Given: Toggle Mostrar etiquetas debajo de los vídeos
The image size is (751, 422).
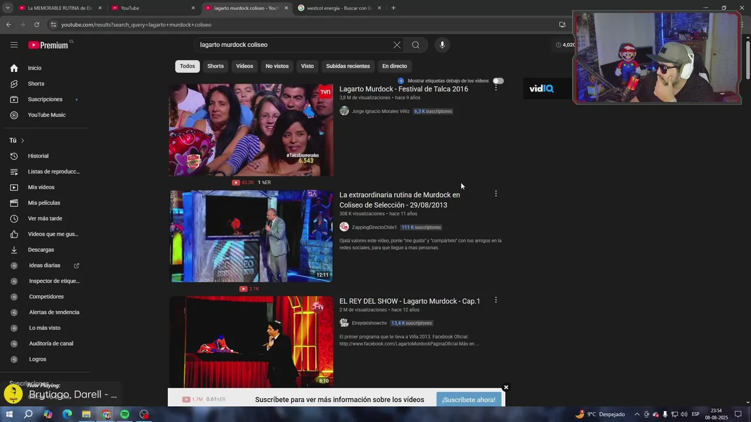Looking at the screenshot, I should click(x=498, y=81).
